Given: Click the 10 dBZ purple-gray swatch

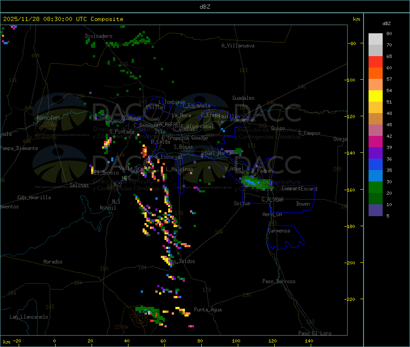Looking at the screenshot, I should (x=375, y=210).
